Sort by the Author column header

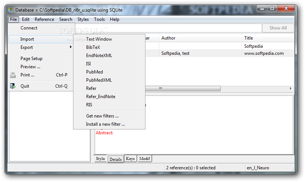(x=200, y=38)
